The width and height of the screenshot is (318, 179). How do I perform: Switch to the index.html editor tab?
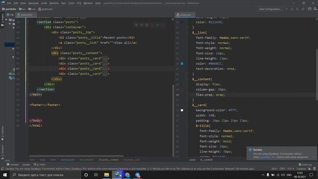26,15
